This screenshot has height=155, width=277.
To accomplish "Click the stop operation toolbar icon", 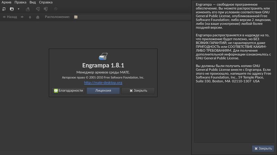I will pos(56,9).
